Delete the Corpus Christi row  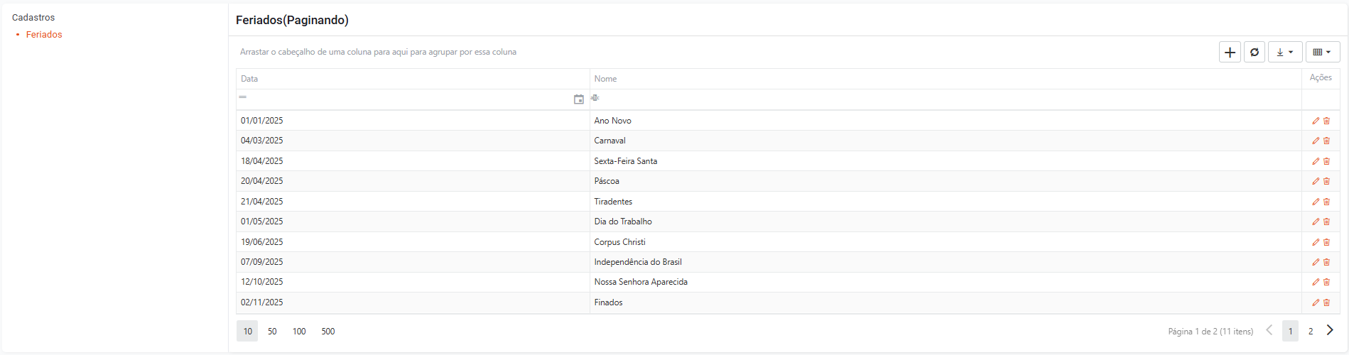(x=1326, y=242)
